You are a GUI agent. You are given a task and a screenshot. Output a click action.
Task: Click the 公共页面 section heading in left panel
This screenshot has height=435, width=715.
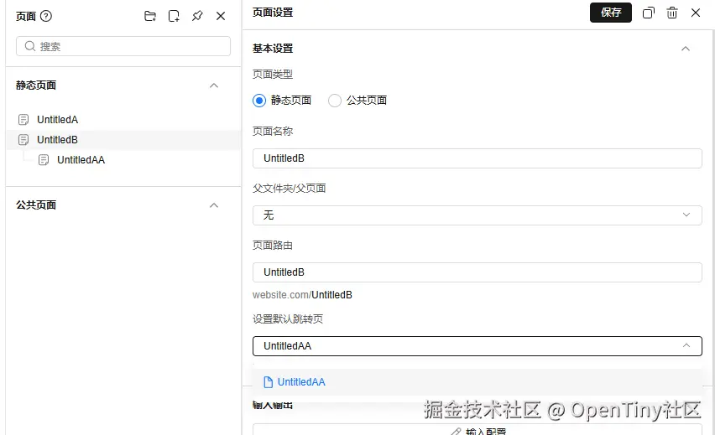(36, 205)
